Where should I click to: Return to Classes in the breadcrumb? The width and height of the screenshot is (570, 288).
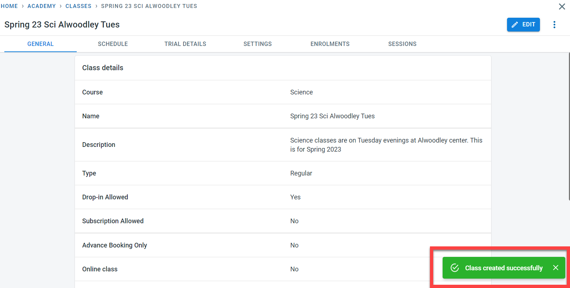point(78,6)
